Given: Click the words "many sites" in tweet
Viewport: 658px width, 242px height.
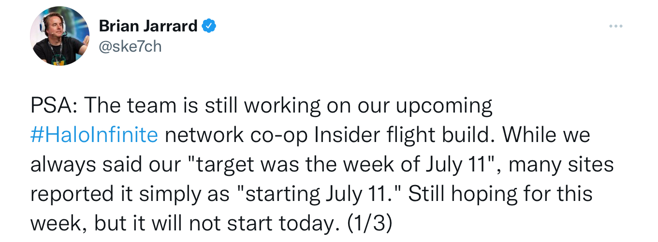Looking at the screenshot, I should (x=561, y=165).
